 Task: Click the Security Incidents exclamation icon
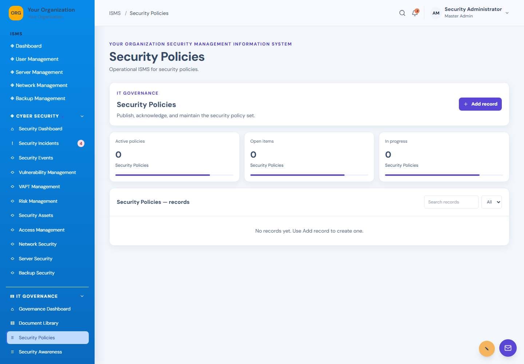pos(12,143)
